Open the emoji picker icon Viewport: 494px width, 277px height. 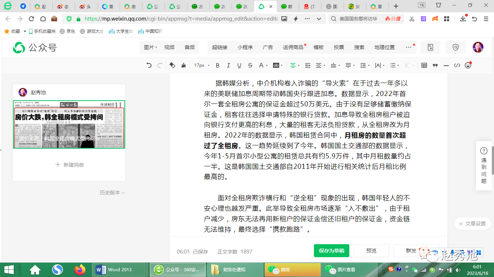[468, 65]
